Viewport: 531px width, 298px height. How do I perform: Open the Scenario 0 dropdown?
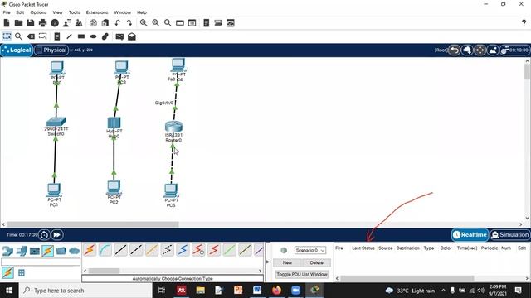coord(309,250)
